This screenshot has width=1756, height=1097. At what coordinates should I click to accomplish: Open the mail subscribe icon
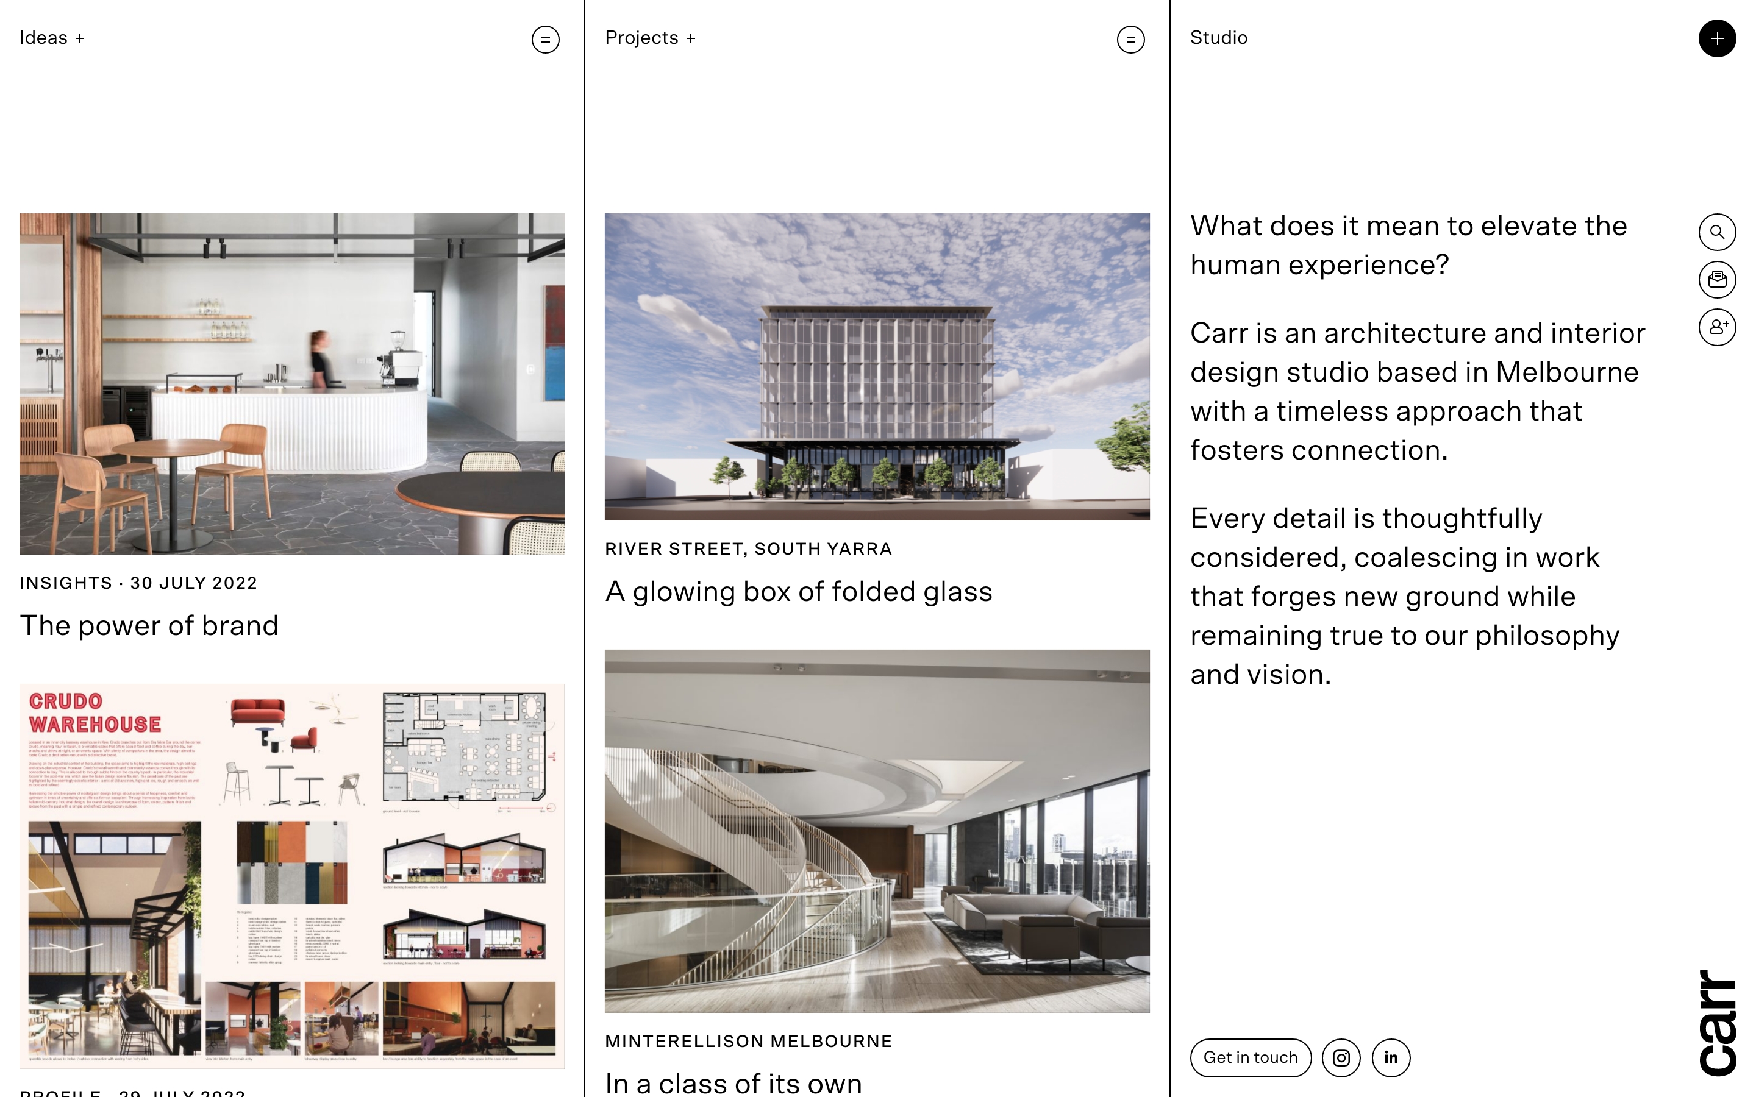point(1716,279)
